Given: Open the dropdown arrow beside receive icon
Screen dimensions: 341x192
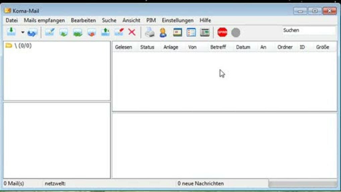Looking at the screenshot, I should point(23,33).
